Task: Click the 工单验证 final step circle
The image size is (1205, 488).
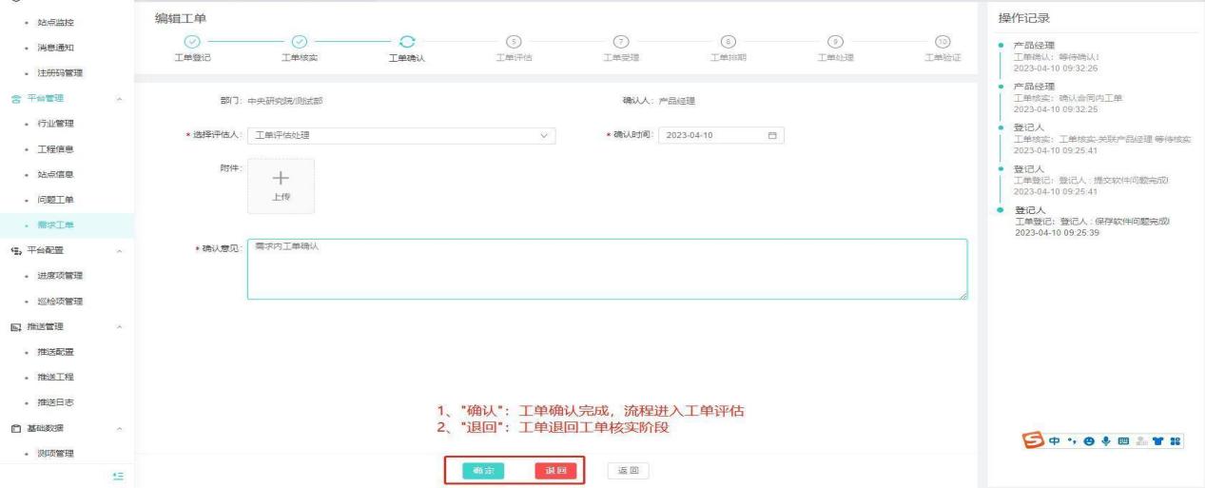Action: click(x=943, y=41)
